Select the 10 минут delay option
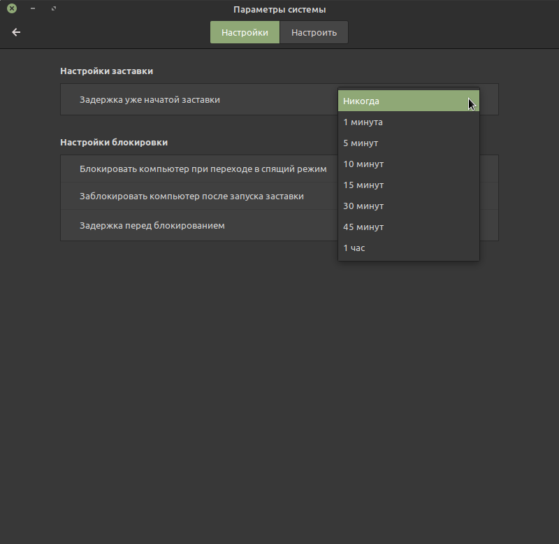Viewport: 559px width, 544px height. click(409, 164)
